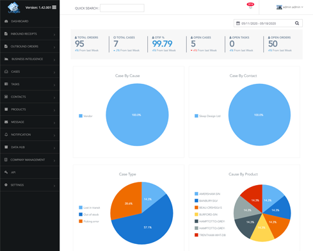This screenshot has width=313, height=251.
Task: Click the Open Cases value 5
Action: click(x=193, y=44)
